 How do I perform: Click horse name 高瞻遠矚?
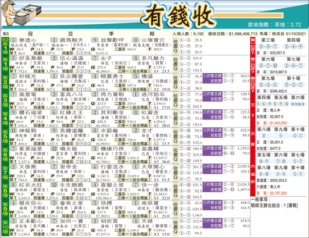72,131
